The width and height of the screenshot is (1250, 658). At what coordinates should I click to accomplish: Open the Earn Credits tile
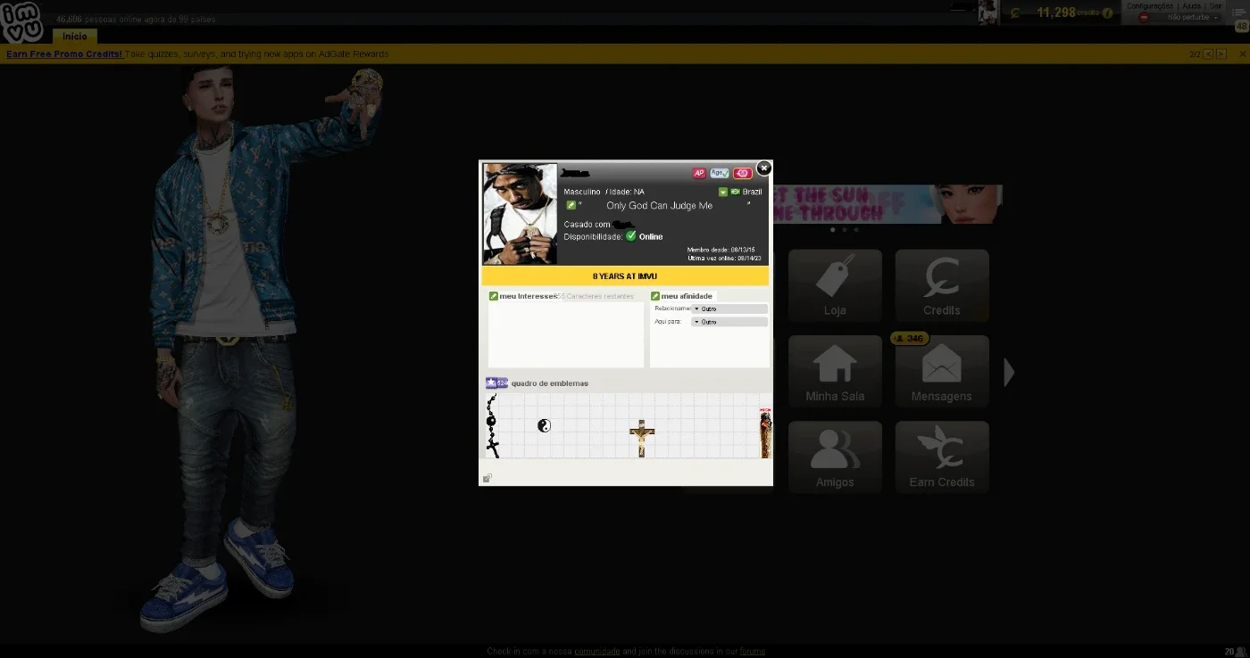click(942, 456)
